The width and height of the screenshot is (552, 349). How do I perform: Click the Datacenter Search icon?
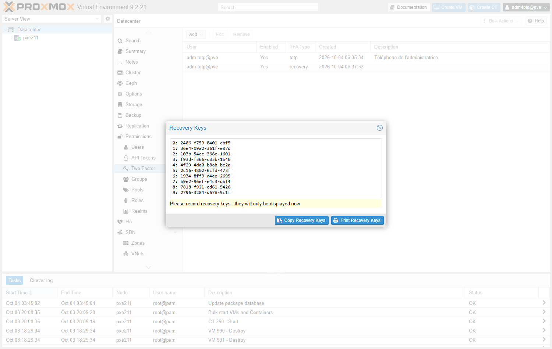[120, 41]
